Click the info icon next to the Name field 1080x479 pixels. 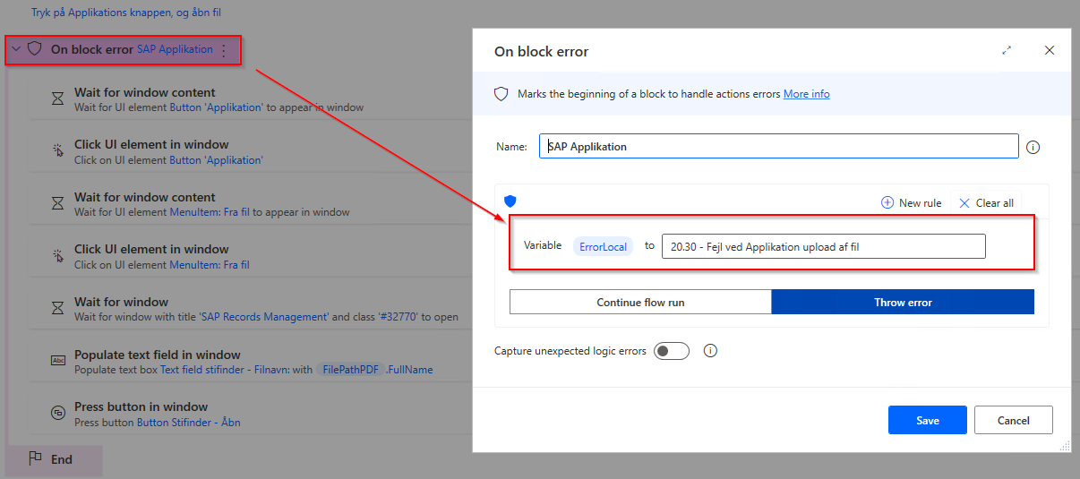pos(1033,147)
